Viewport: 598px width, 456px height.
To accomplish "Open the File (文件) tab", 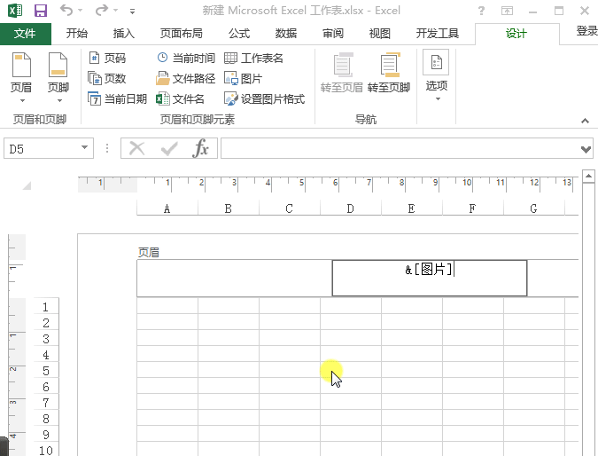I will (x=26, y=34).
